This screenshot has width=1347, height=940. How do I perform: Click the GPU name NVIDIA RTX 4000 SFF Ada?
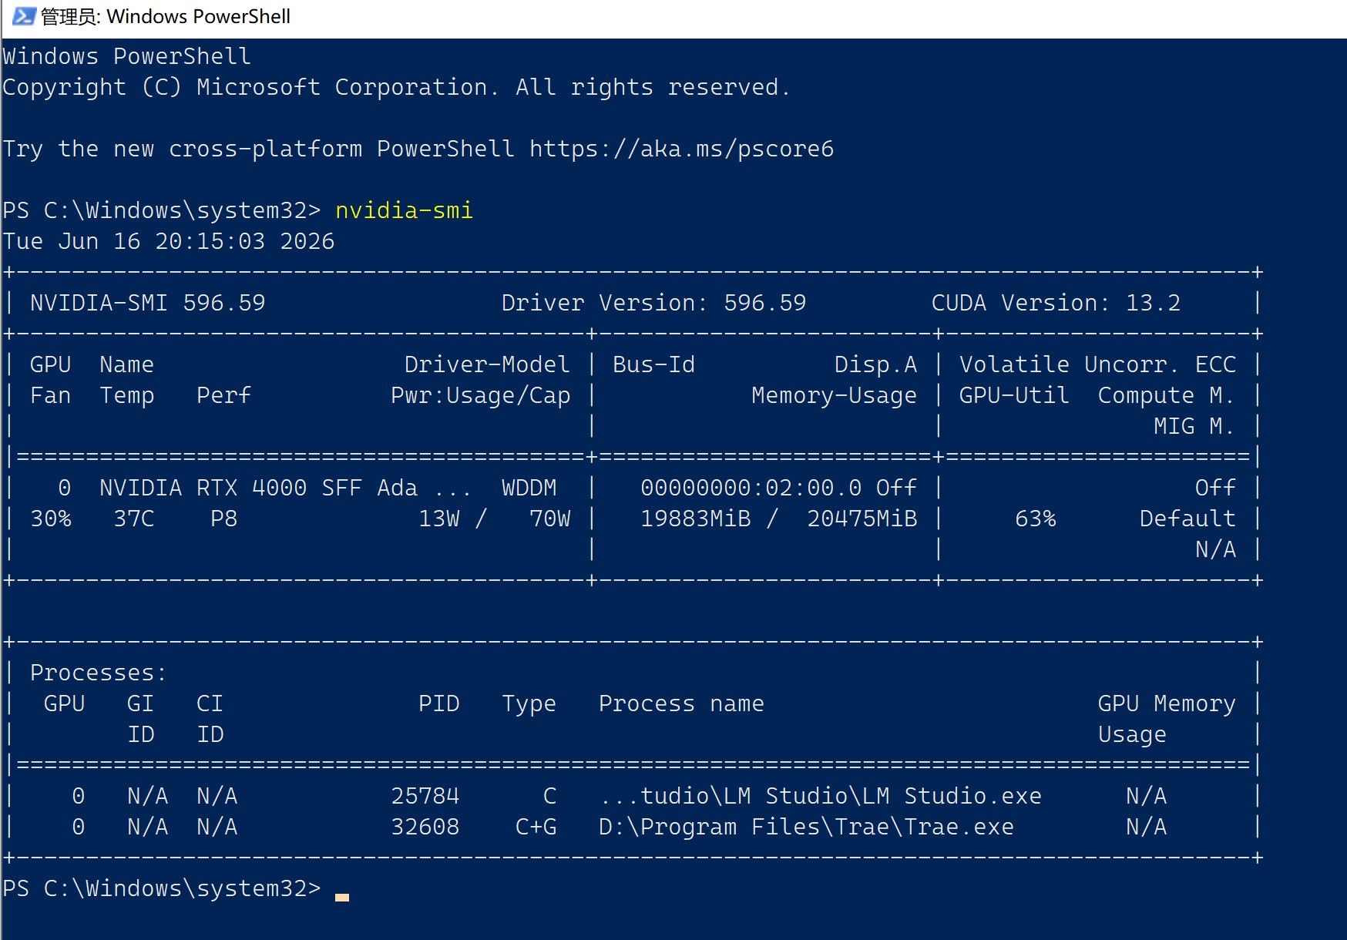tap(258, 488)
